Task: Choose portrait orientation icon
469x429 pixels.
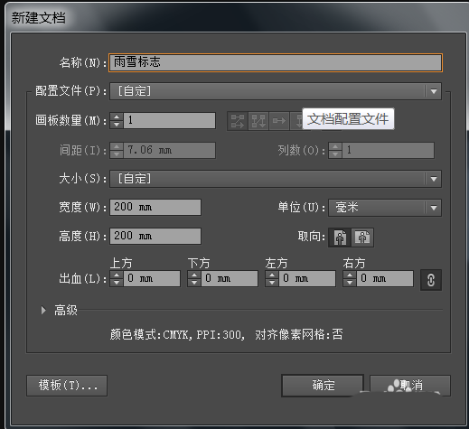Action: (x=340, y=238)
